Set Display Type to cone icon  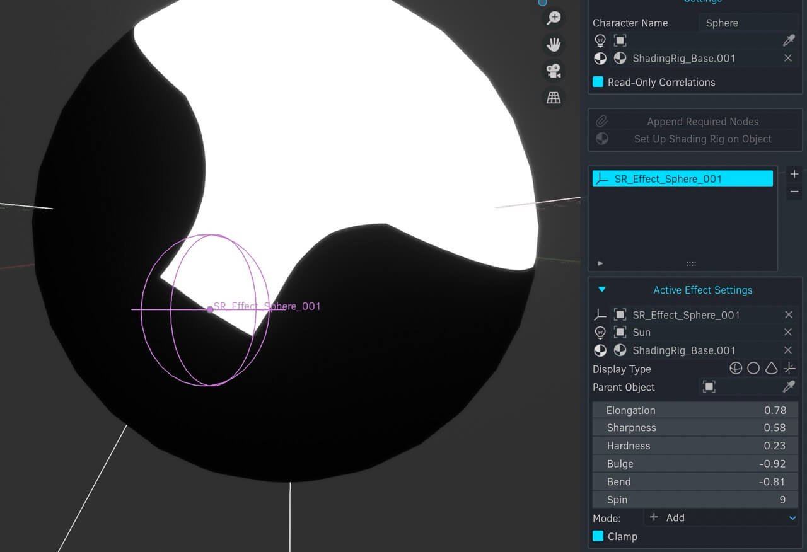[771, 369]
